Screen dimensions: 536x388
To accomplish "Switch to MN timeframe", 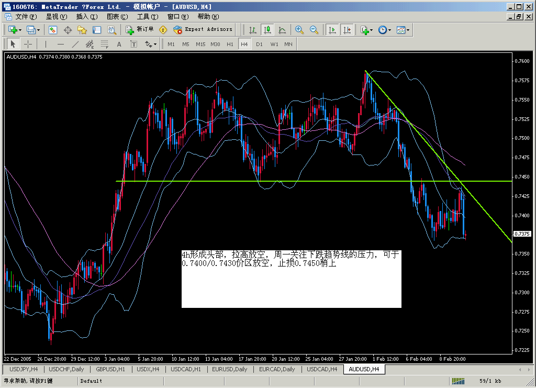I will click(x=288, y=44).
